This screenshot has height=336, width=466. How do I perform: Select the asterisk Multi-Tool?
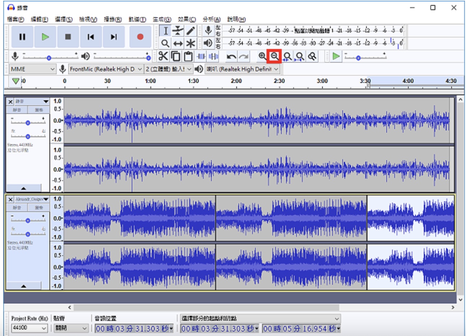point(190,43)
